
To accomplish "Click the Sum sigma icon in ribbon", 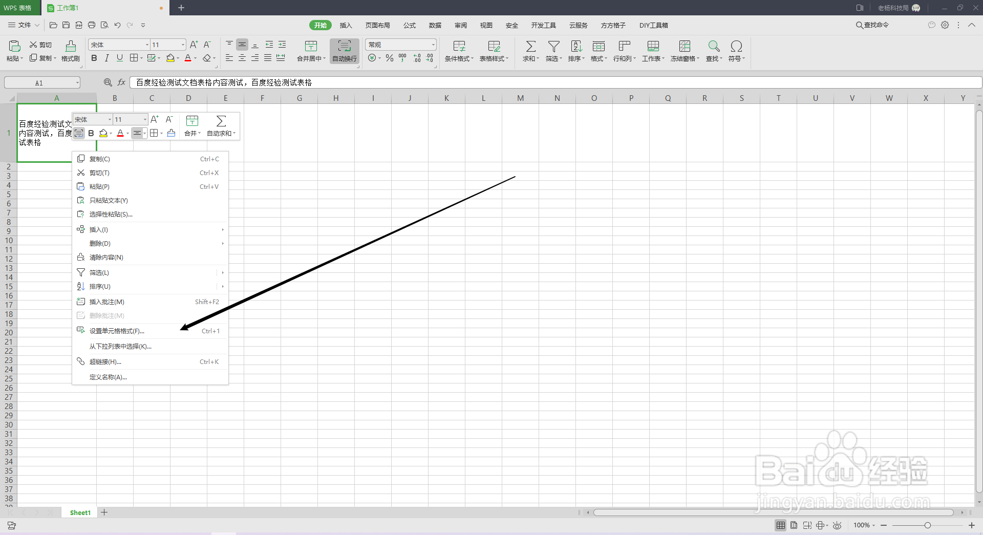I will click(531, 46).
